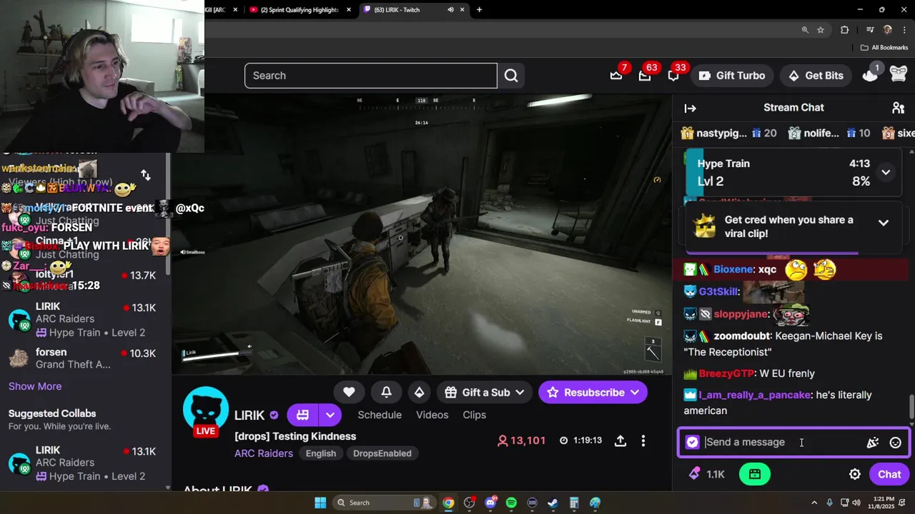Open LIRIK under Suggested Collabs
The width and height of the screenshot is (915, 514).
(x=86, y=463)
